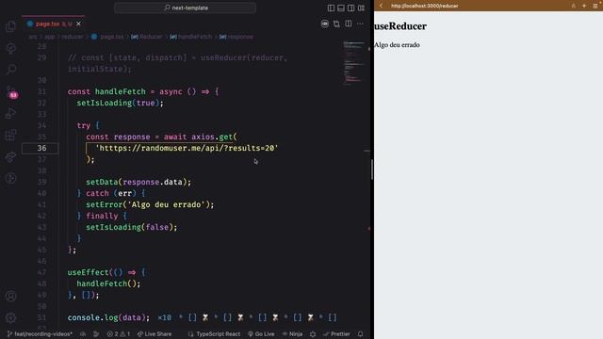The image size is (603, 339).
Task: Click the x10 inline log count
Action: (x=165, y=318)
